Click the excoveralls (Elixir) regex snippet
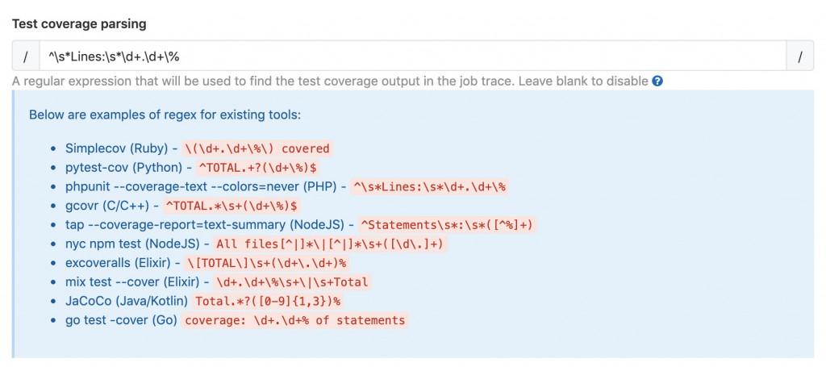The image size is (826, 367). (x=266, y=263)
